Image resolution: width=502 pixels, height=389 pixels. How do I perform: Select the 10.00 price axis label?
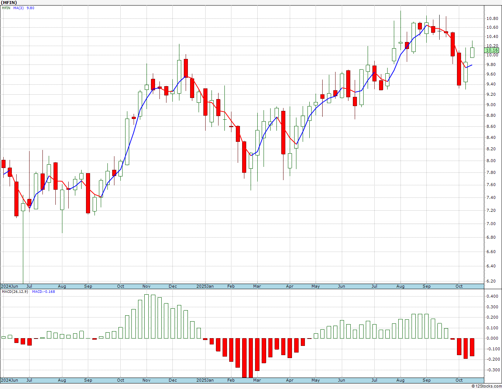[x=492, y=55]
